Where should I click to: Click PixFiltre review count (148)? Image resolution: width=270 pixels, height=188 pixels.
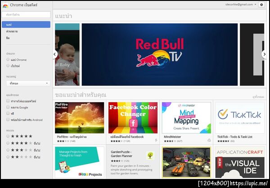pyautogui.click(x=73, y=141)
